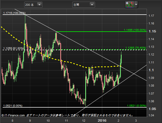Click the 1.06 price axis value
Image resolution: width=162 pixels, height=123 pixels.
click(x=151, y=101)
